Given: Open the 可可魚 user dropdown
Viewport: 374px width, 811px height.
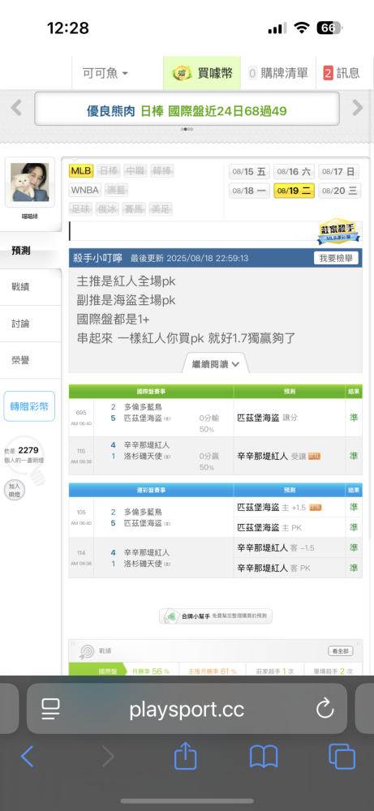Looking at the screenshot, I should pos(105,73).
